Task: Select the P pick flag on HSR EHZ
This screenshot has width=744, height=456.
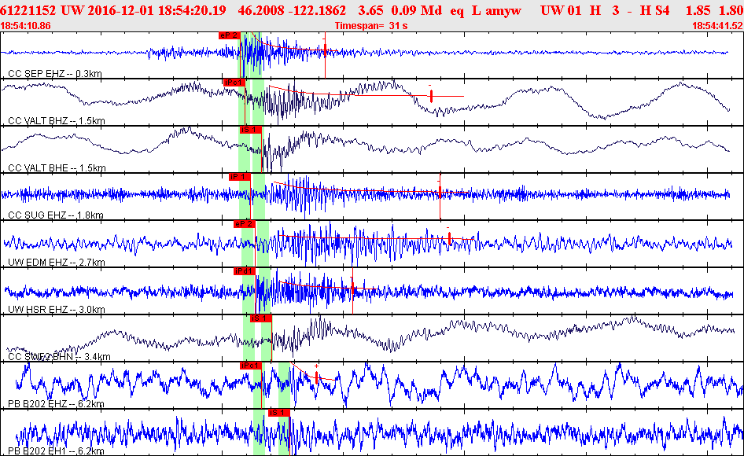Action: 245,271
